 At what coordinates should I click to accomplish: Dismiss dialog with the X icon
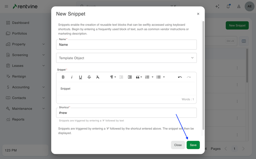pos(198,14)
